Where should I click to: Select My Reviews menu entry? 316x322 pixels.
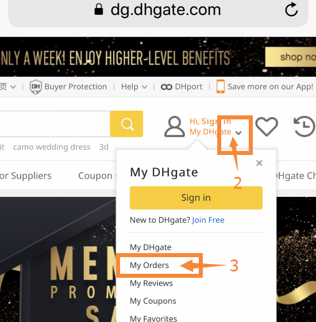(151, 283)
